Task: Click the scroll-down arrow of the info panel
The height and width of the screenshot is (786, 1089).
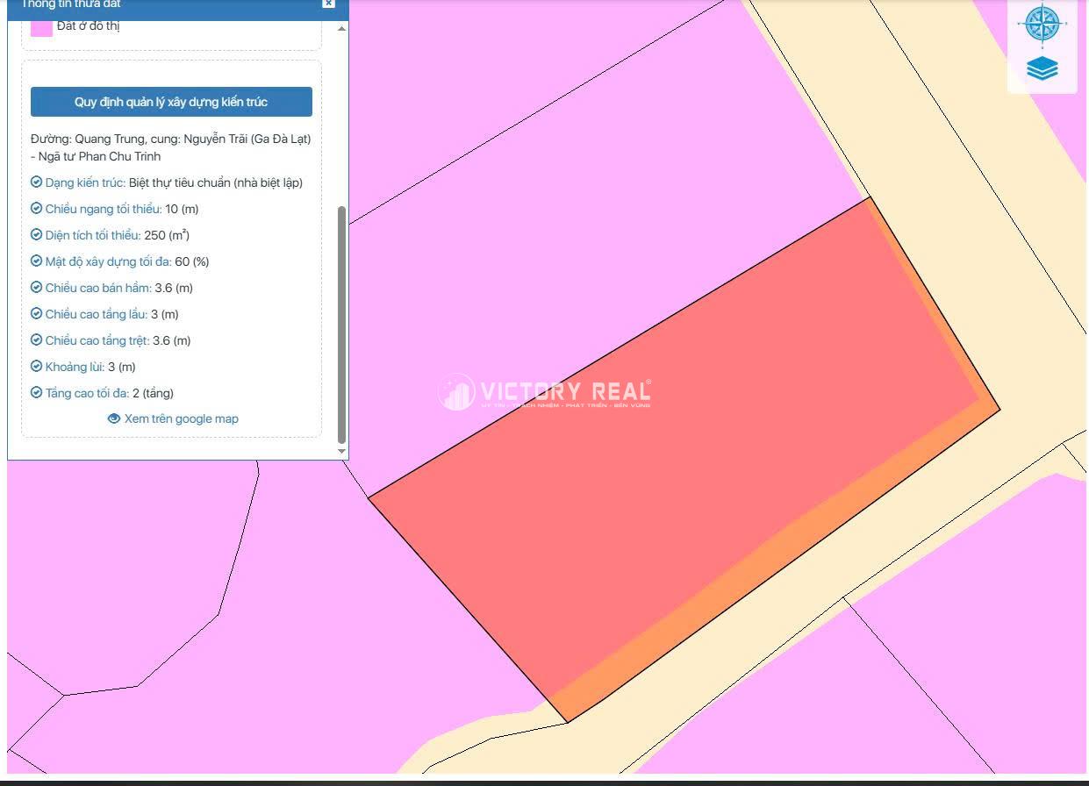Action: coord(341,451)
